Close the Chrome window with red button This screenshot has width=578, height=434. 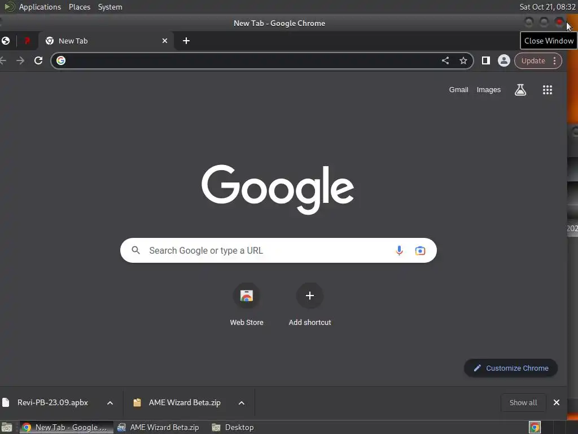tap(559, 23)
